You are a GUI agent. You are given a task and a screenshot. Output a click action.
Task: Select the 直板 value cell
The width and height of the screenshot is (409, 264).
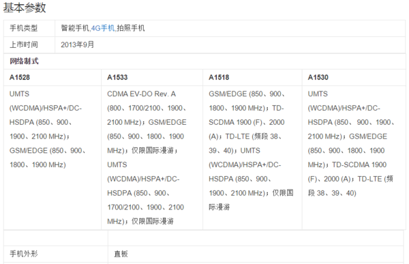click(256, 254)
